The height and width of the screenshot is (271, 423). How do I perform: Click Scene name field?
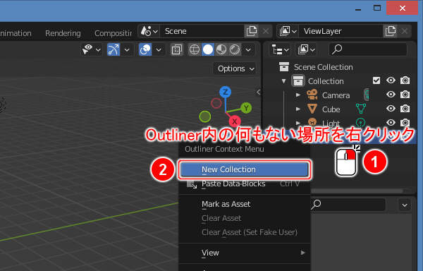(x=202, y=31)
